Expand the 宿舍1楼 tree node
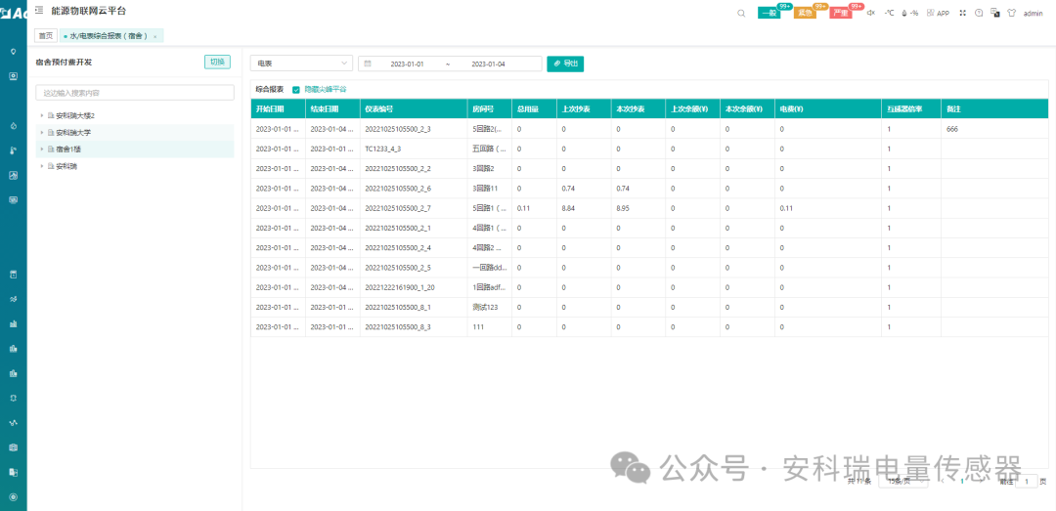The width and height of the screenshot is (1056, 511). tap(42, 149)
